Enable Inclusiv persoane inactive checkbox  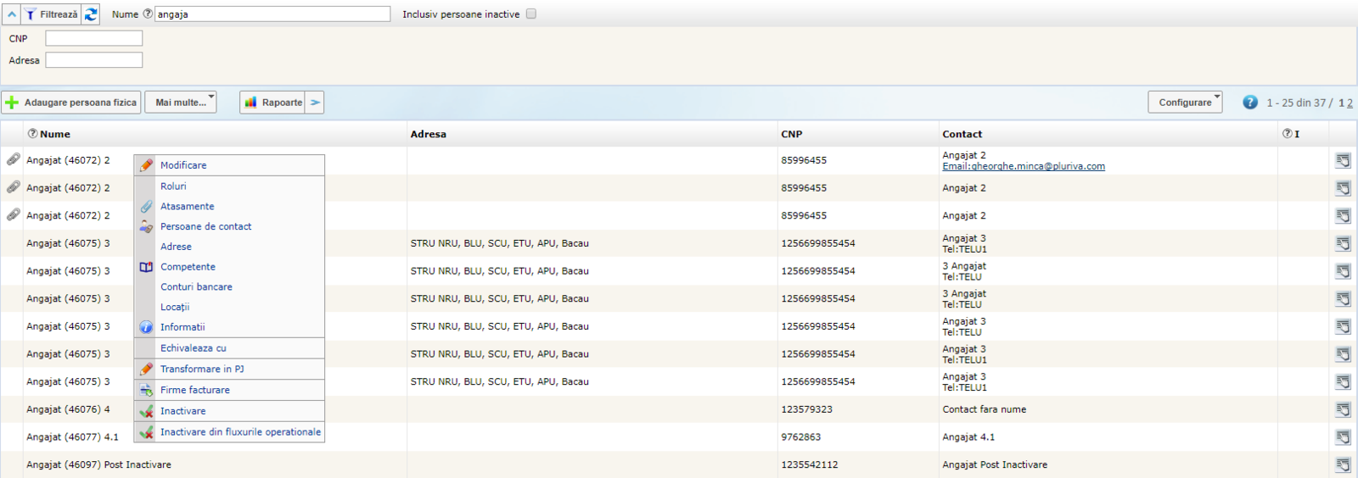[531, 14]
